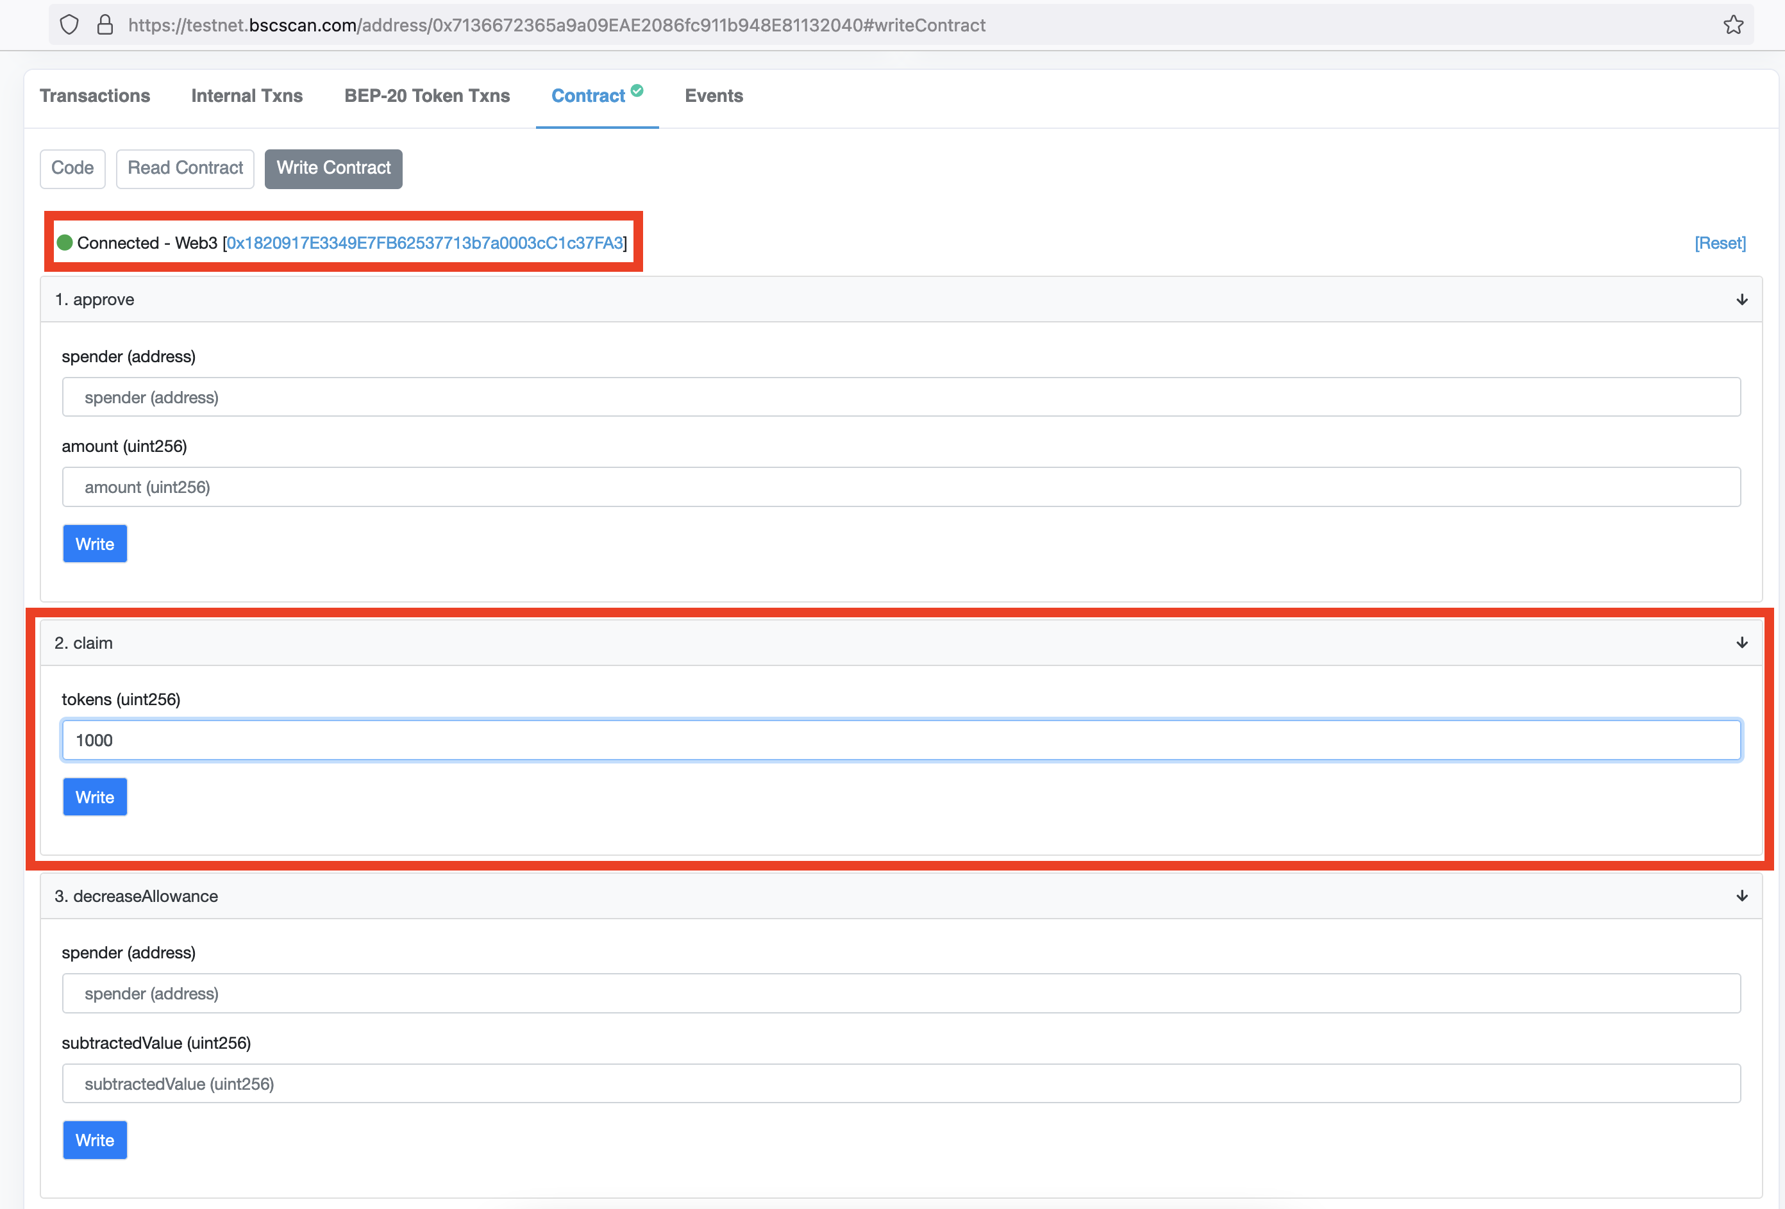Focus approve spender address input
The image size is (1785, 1209).
pyautogui.click(x=901, y=397)
